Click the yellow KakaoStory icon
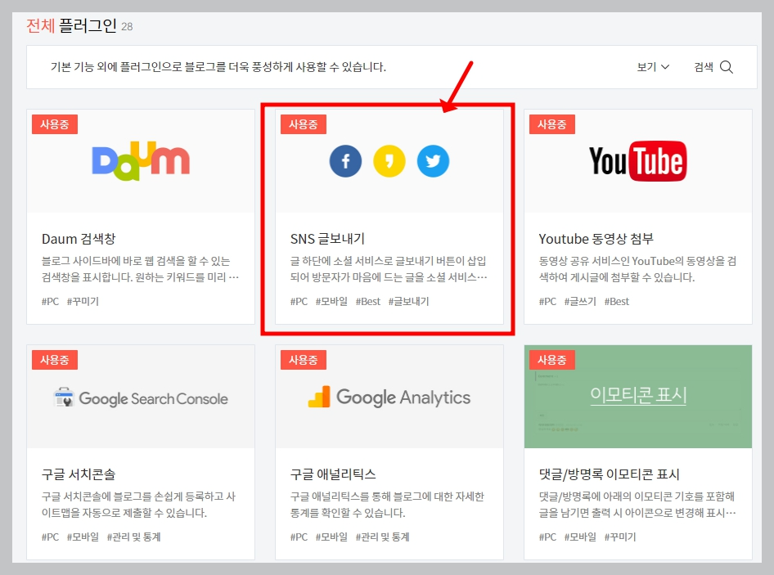This screenshot has width=774, height=575. pyautogui.click(x=389, y=161)
